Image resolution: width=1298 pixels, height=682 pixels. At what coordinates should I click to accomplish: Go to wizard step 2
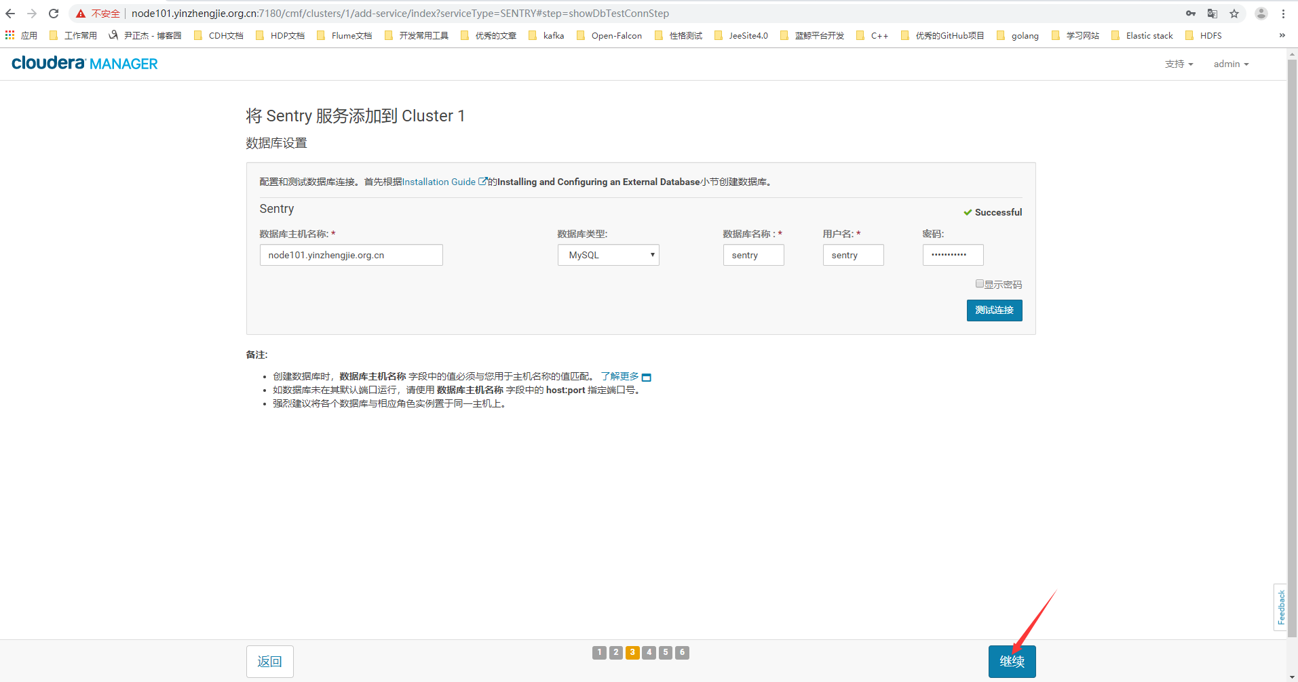616,652
